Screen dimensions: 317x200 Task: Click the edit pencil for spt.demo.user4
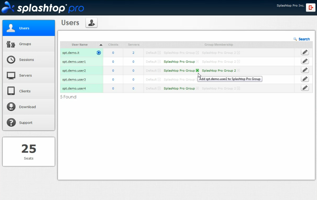pyautogui.click(x=305, y=88)
